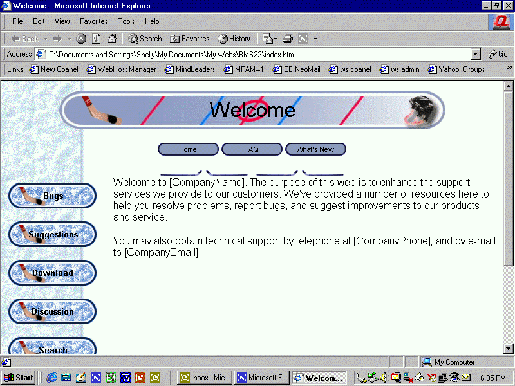Open the Tools menu

[126, 21]
